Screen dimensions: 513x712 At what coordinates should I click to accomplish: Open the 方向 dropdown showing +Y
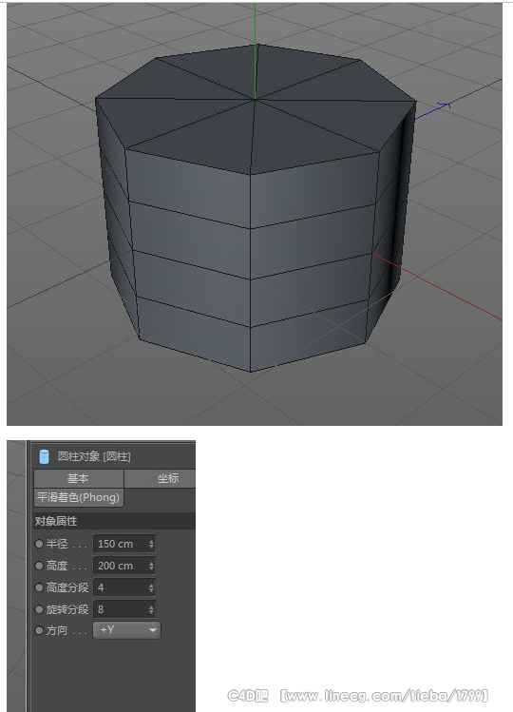126,630
